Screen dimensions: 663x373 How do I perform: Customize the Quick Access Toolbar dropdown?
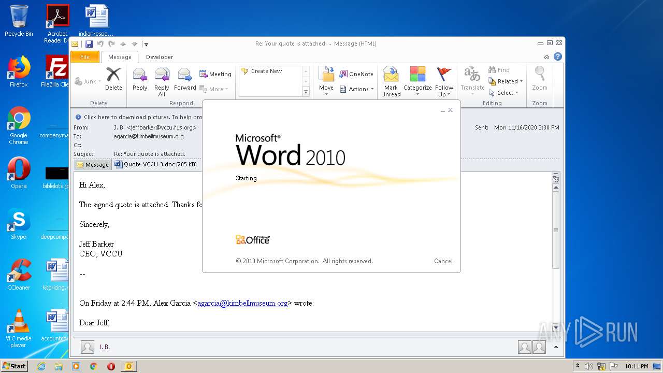click(146, 45)
